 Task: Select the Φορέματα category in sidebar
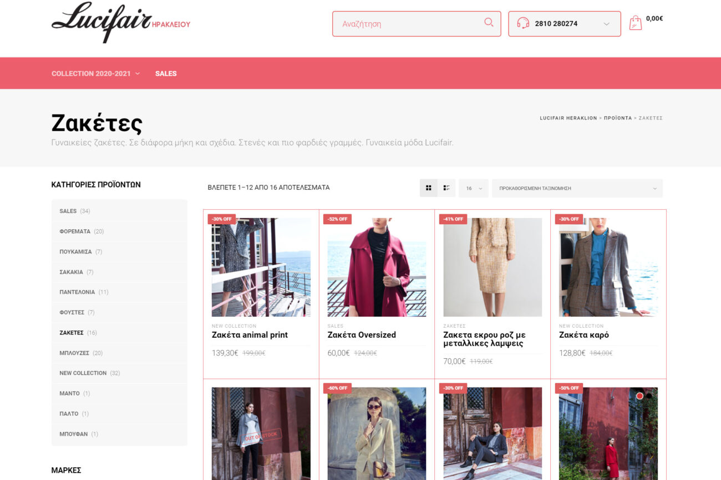(x=75, y=231)
